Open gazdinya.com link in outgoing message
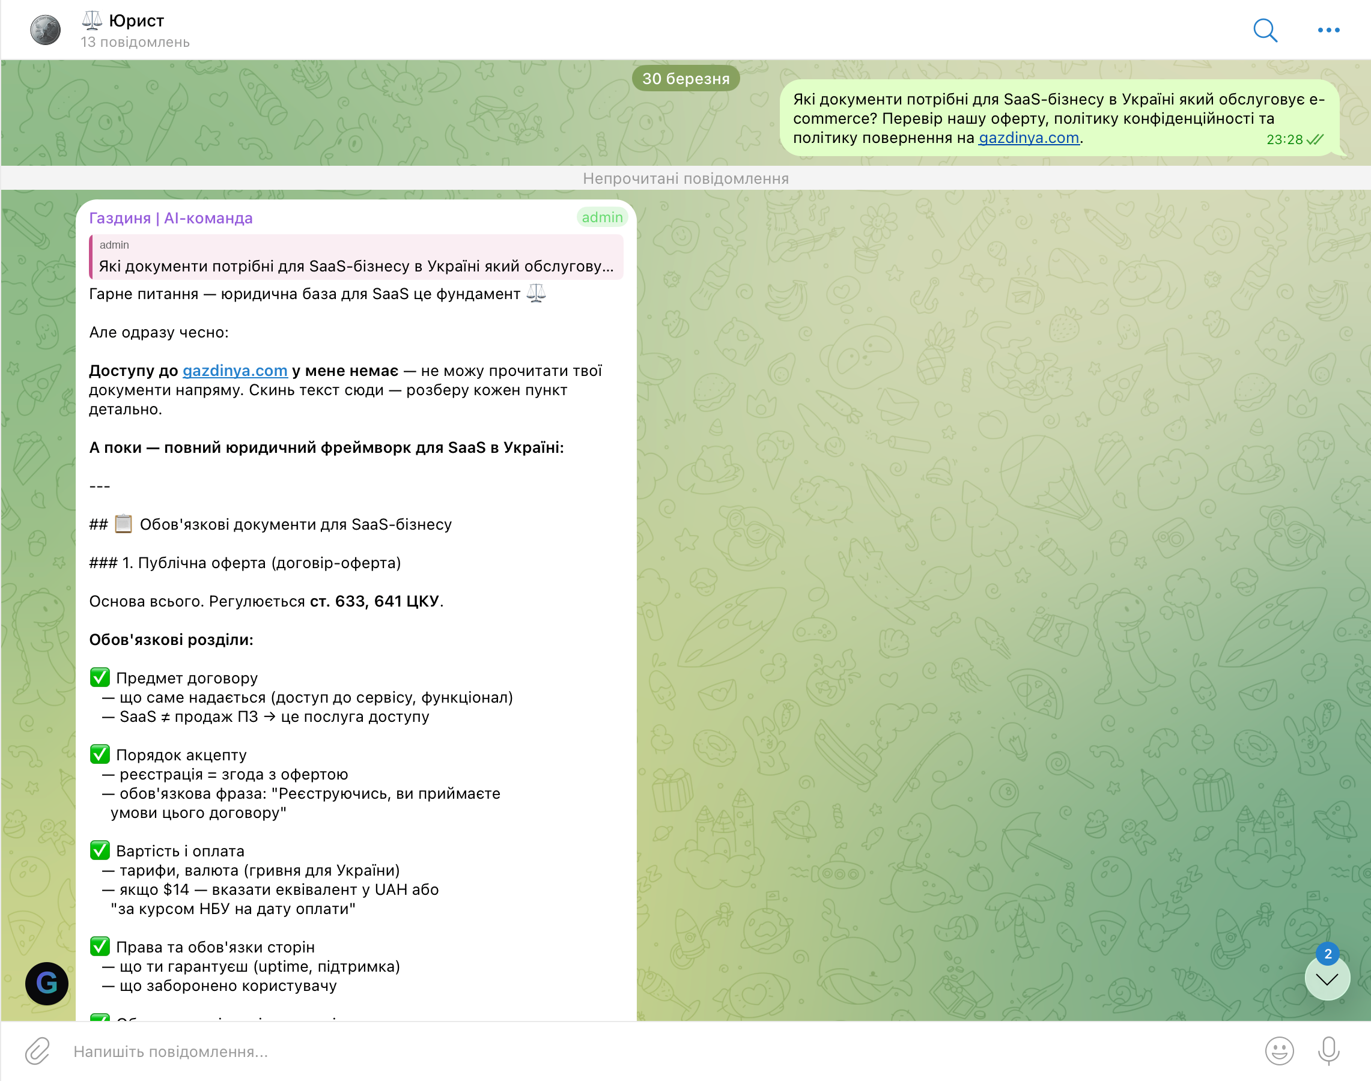 pyautogui.click(x=1029, y=138)
